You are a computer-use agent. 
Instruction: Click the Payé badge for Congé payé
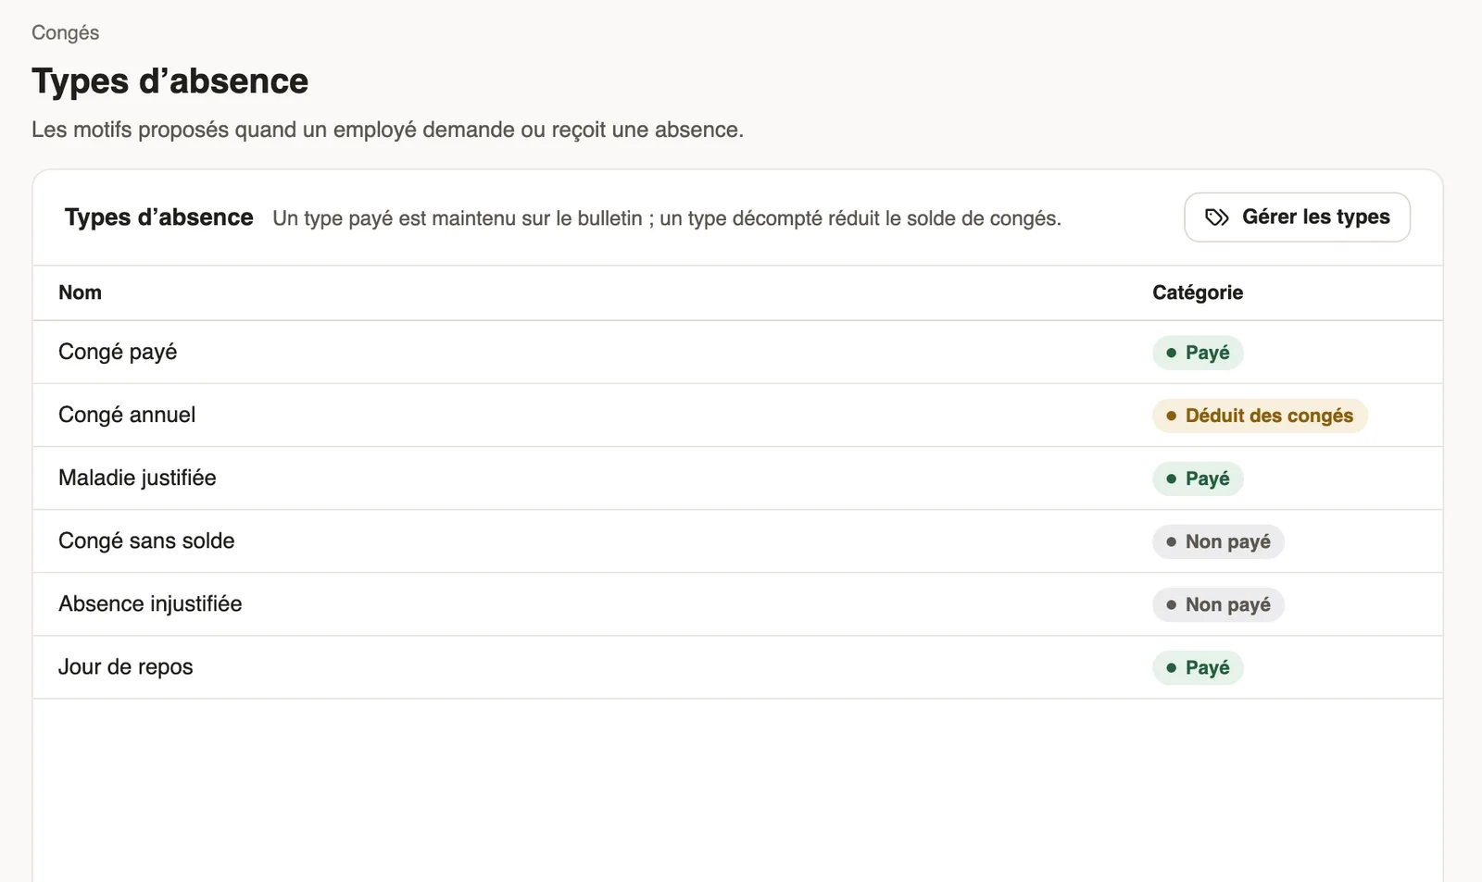1198,353
